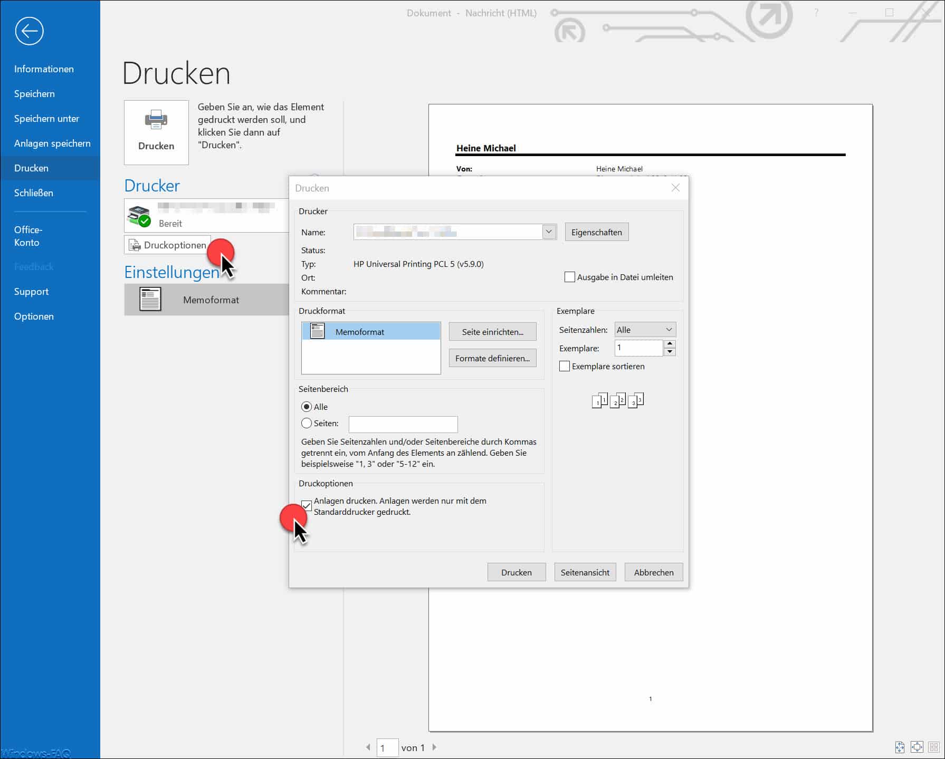Click the dialog Drucken button

pos(517,572)
